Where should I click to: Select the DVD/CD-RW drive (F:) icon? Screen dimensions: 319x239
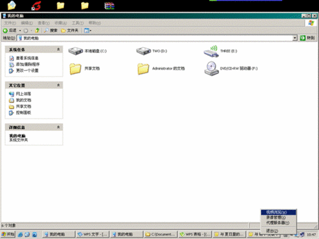211,68
